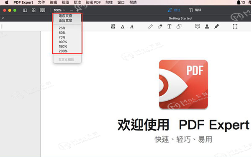Screen dimensions: 252x157
Task: Switch to the 批注 annotate mode
Action: [174, 10]
